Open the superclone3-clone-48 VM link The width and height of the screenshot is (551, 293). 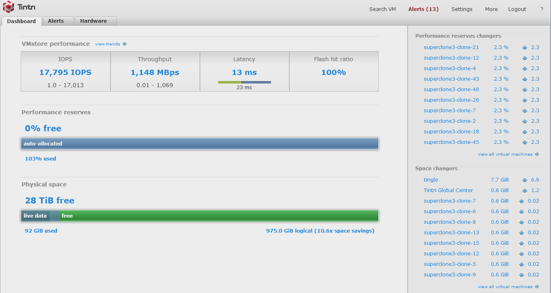(451, 90)
